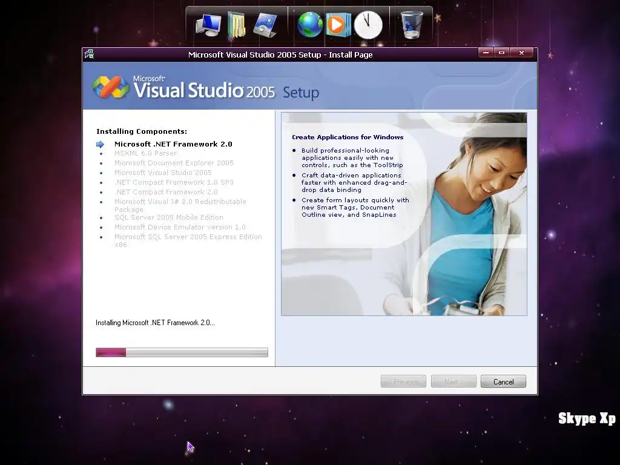This screenshot has width=620, height=465.
Task: Click the analog clock in dock
Action: 368,25
